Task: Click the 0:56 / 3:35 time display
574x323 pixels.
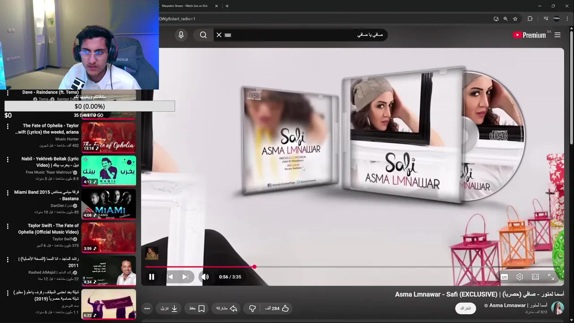Action: coord(230,277)
